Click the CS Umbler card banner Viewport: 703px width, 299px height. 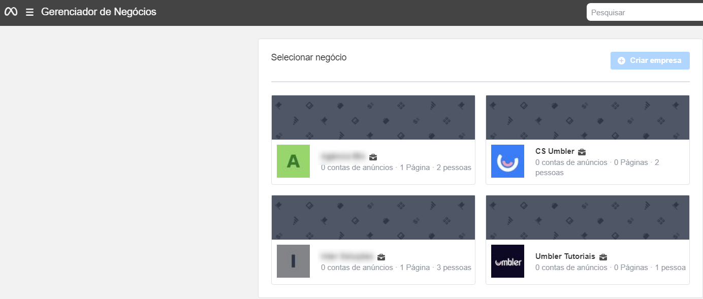(587, 117)
